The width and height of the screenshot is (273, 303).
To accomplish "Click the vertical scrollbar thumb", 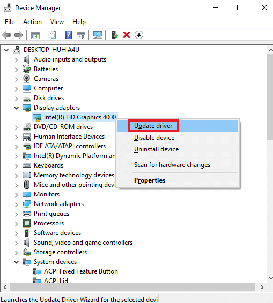I will 270,97.
